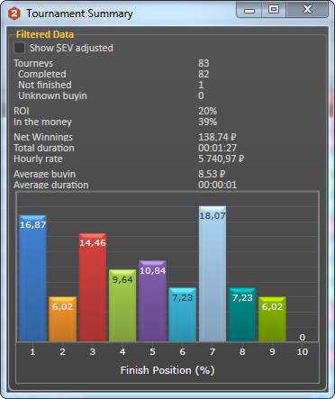Viewport: 335px width, 399px height.
Task: Click the In the money value 39%
Action: click(x=207, y=122)
